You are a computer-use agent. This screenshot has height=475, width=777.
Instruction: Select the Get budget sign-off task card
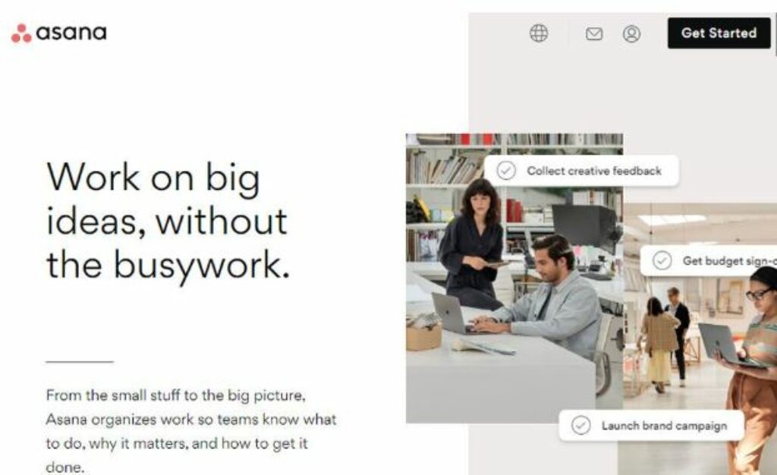tap(709, 260)
